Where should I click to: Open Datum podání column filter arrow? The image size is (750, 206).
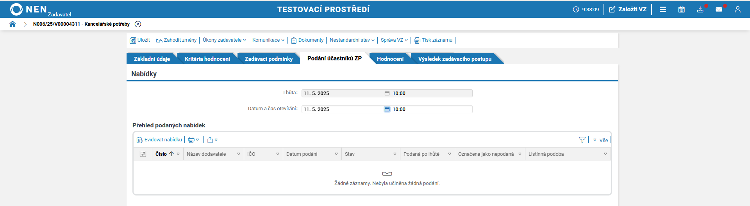tap(336, 154)
